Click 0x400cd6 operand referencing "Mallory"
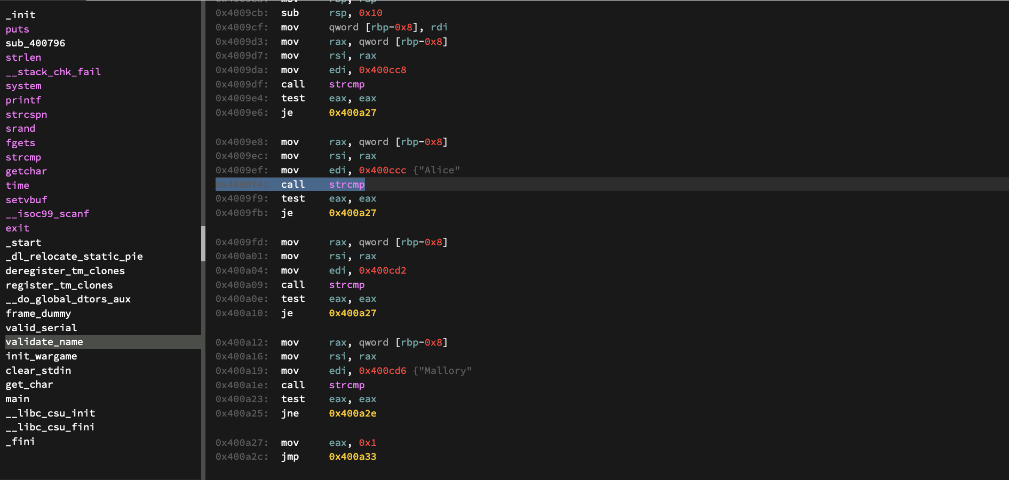 pos(383,371)
